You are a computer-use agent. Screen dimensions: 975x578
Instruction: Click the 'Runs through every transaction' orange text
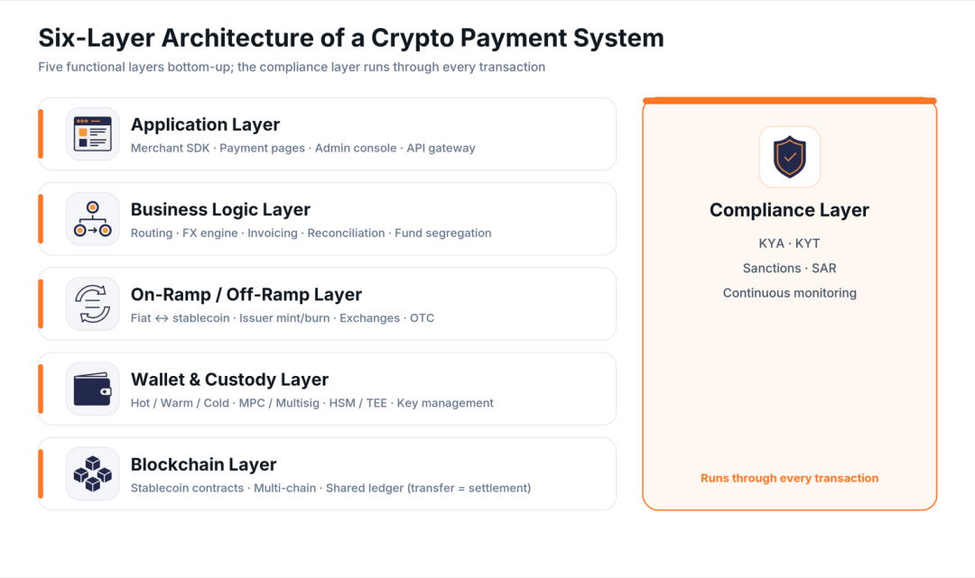(790, 478)
